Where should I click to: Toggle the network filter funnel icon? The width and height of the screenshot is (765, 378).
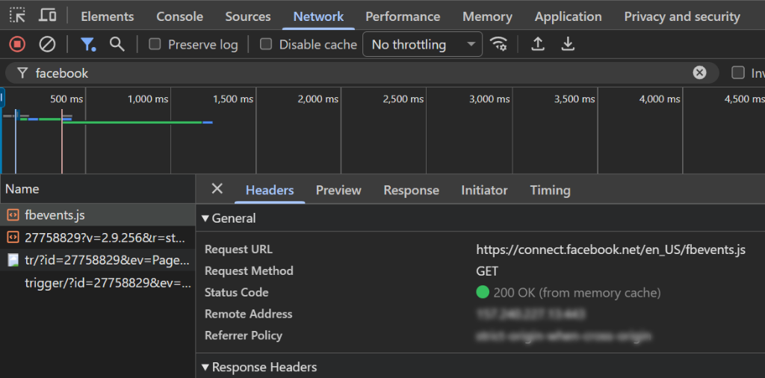88,44
